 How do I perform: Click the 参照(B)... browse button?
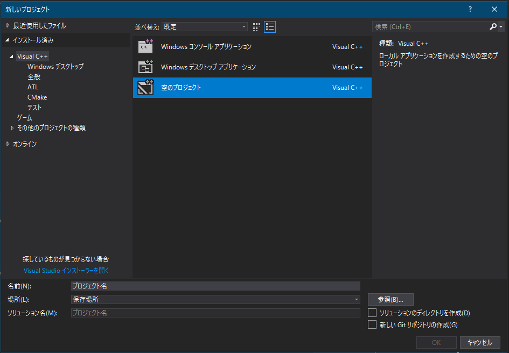[x=391, y=300]
